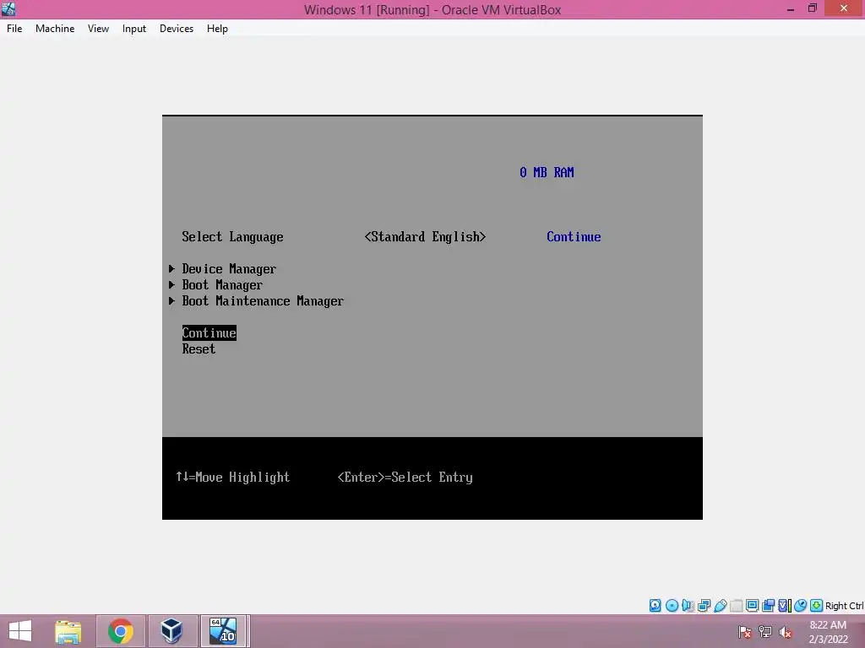
Task: Select the Boot Maintenance Manager entry
Action: [263, 301]
